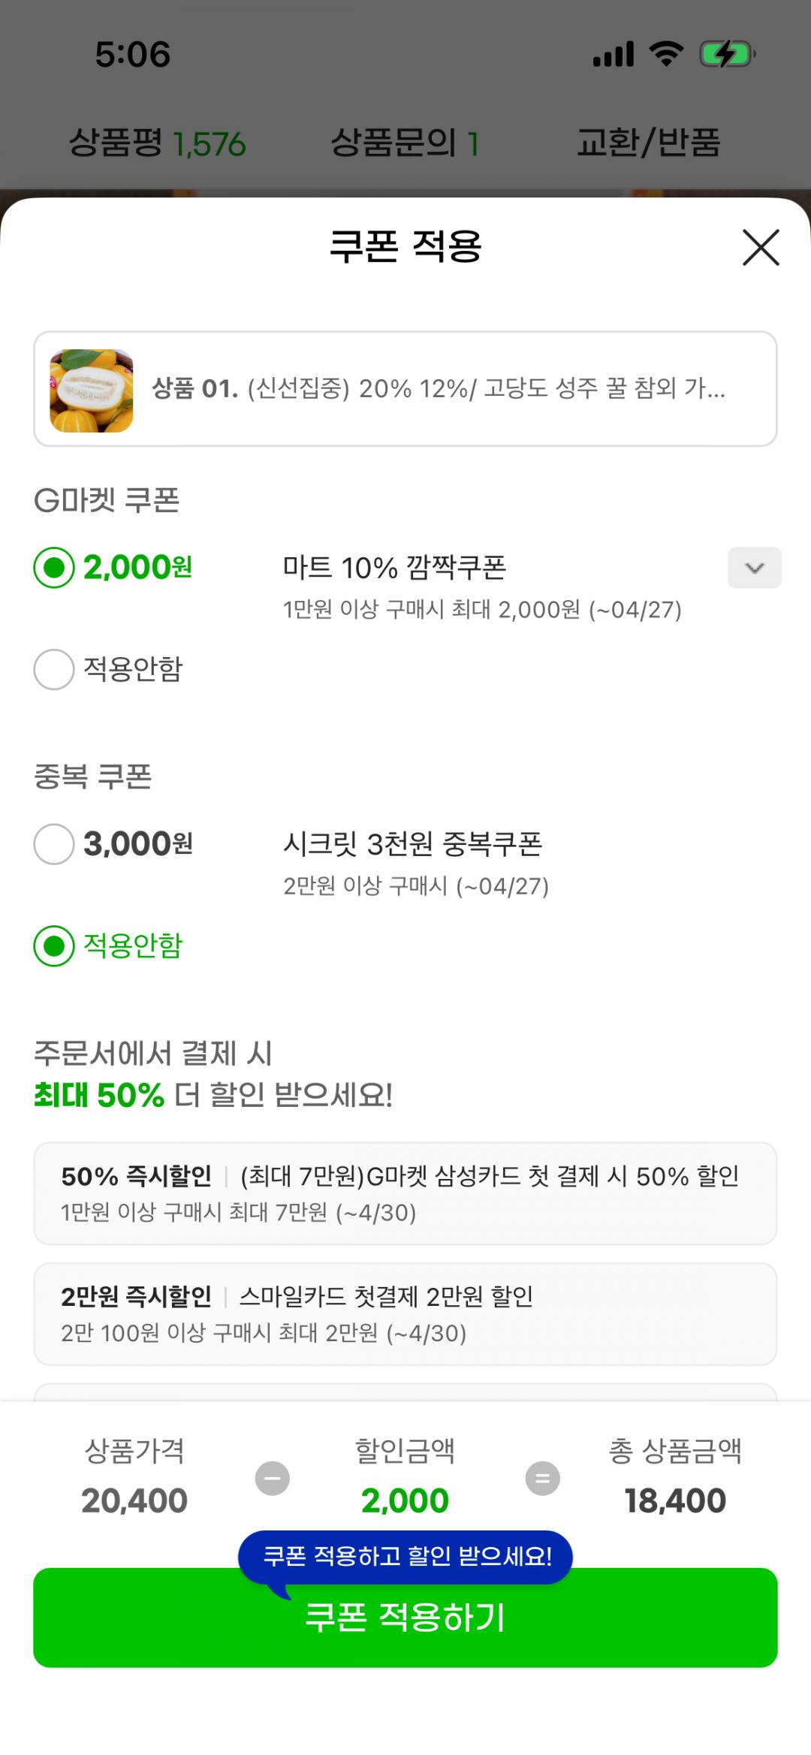This screenshot has width=811, height=1755.
Task: Open the 상품평 1,576 reviews tab
Action: click(x=157, y=143)
